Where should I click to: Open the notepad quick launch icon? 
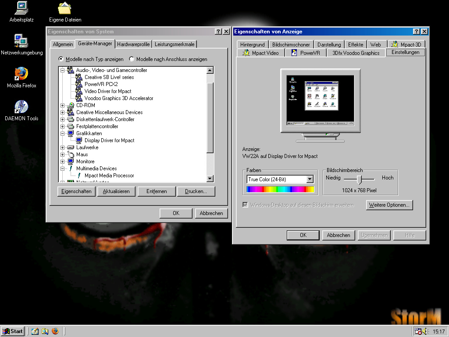coord(35,331)
